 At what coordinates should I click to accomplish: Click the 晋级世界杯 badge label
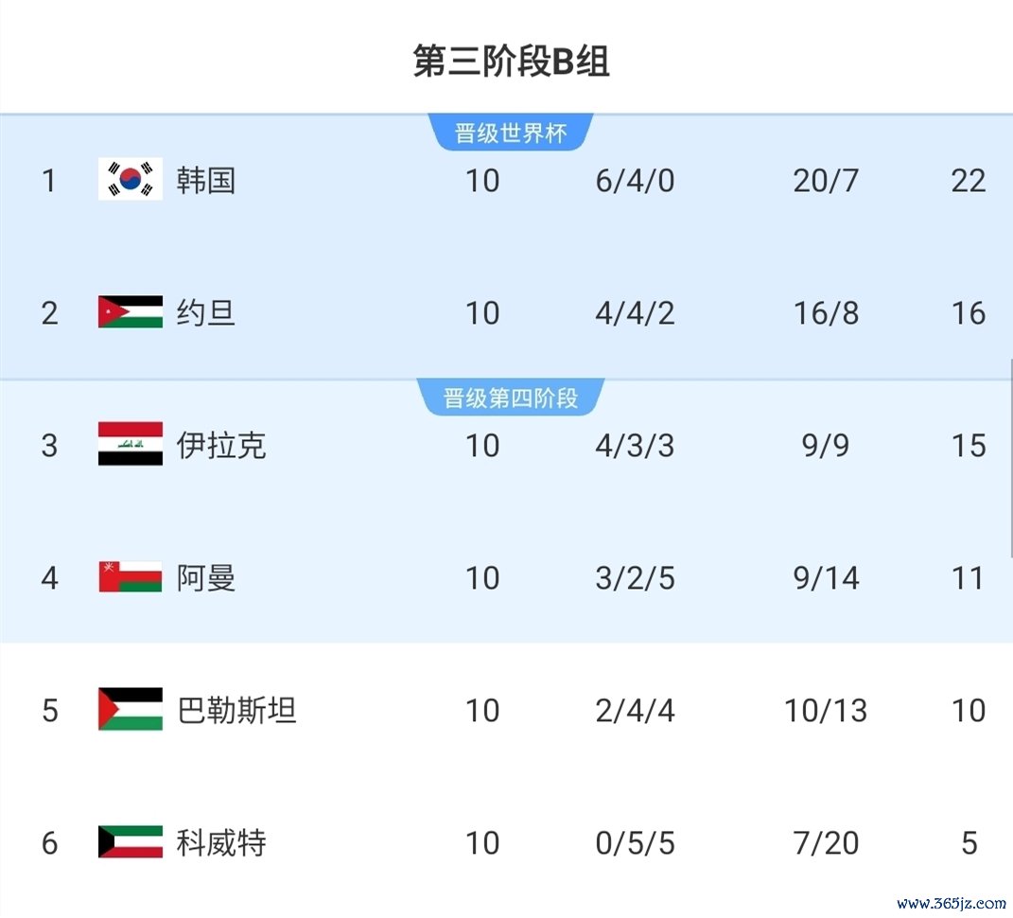coord(511,133)
